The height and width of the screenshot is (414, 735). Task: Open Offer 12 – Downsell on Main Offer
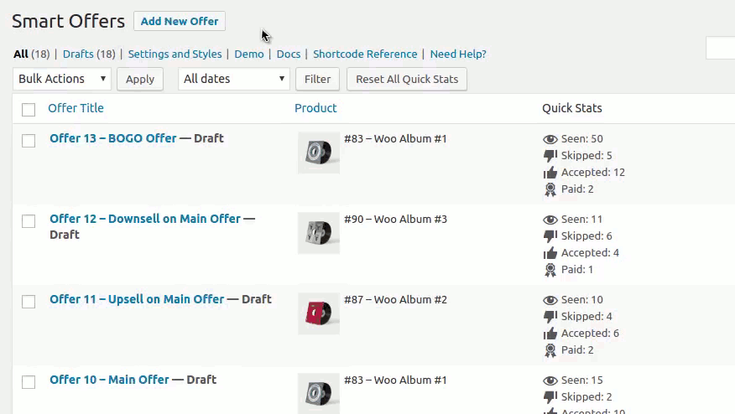(x=145, y=219)
